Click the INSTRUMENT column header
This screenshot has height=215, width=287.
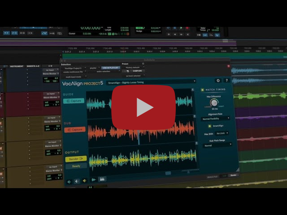17,66
